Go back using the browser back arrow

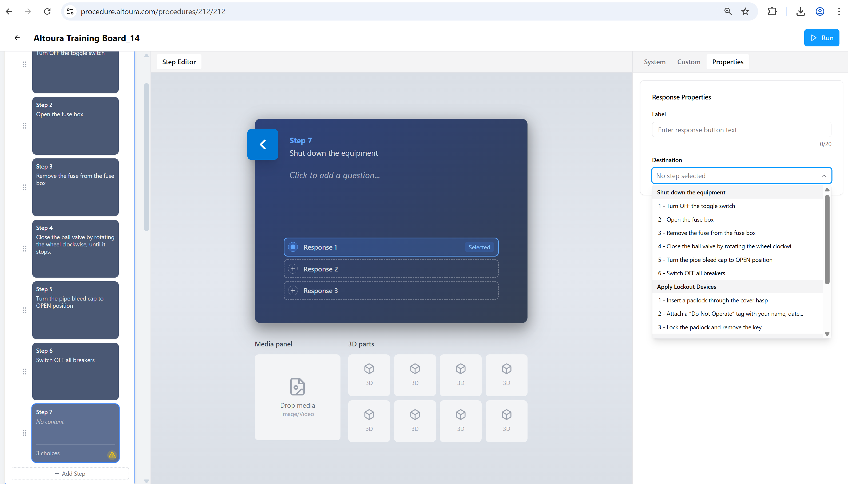[9, 12]
